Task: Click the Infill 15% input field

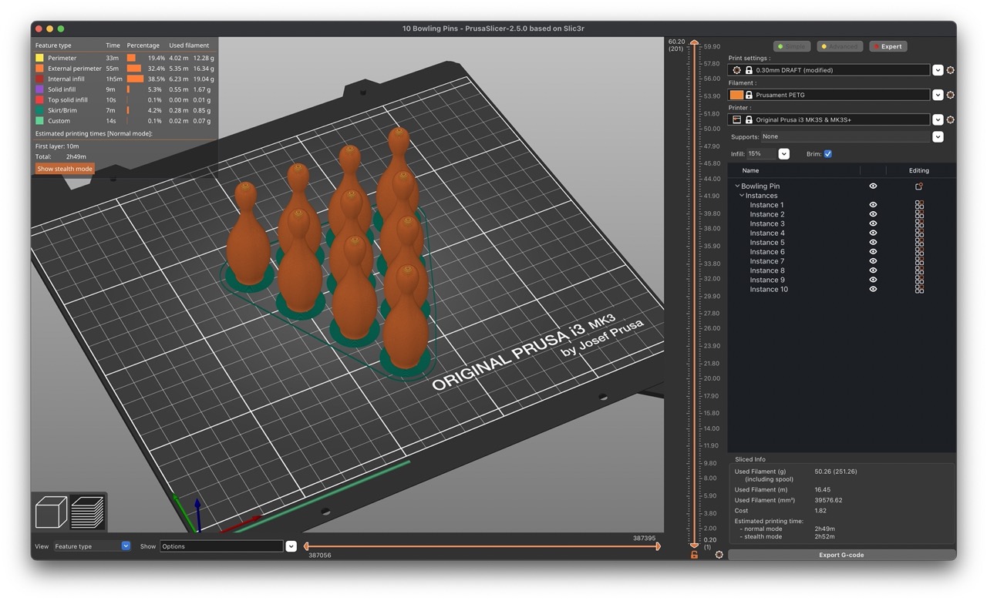Action: [762, 154]
